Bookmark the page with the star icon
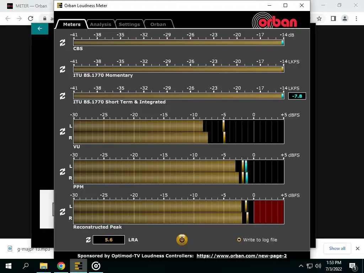The height and width of the screenshot is (273, 364). point(319,18)
